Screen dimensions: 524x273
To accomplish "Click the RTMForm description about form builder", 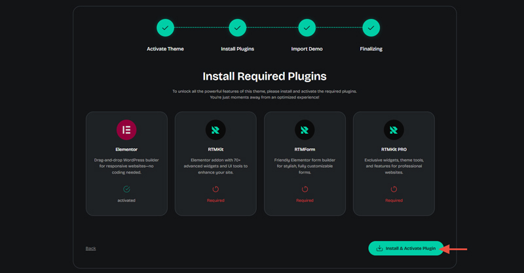I will click(x=305, y=166).
